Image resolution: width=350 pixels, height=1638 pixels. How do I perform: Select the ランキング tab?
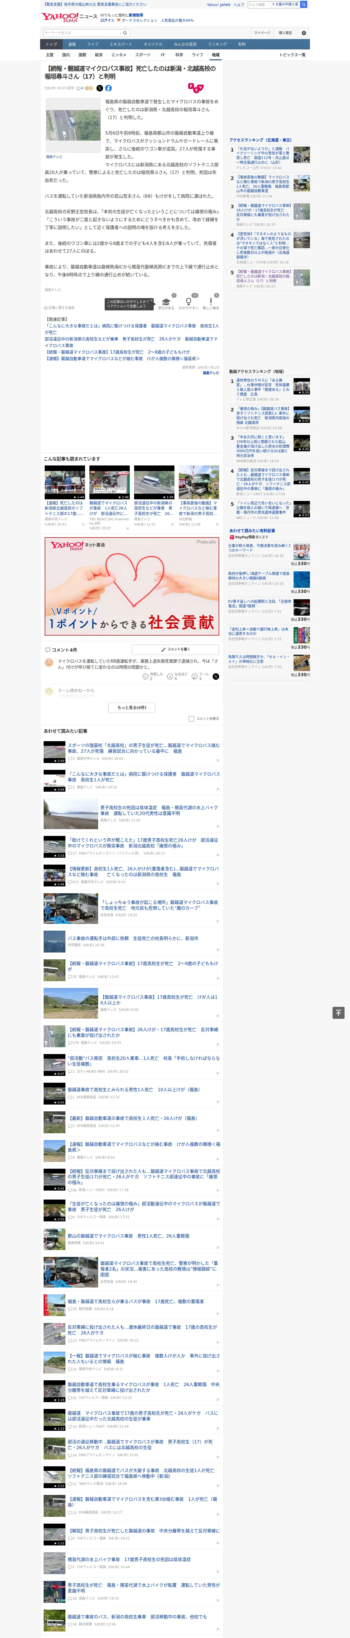pos(217,44)
